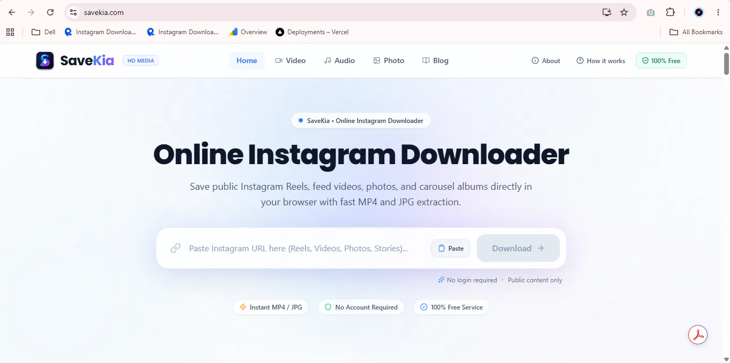Click the Adobe Acrobat floating icon
The height and width of the screenshot is (363, 730).
698,335
